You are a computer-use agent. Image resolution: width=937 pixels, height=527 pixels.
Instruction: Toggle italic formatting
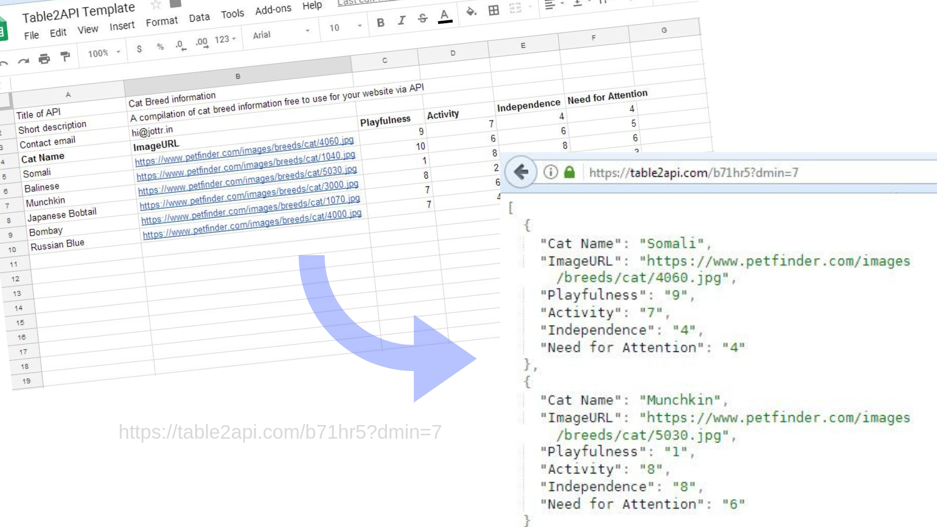coord(402,20)
